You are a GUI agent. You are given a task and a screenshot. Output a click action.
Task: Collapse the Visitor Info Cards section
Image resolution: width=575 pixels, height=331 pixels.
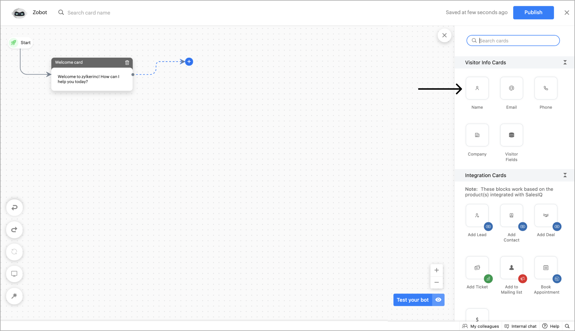pos(565,63)
